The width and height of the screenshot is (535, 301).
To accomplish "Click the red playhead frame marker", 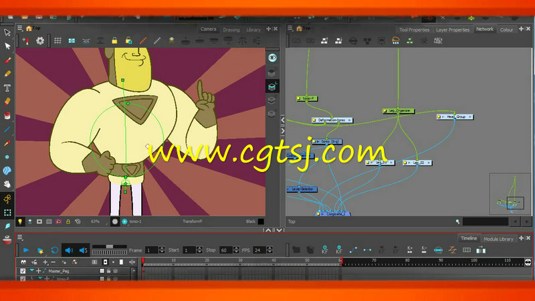I will (x=143, y=261).
